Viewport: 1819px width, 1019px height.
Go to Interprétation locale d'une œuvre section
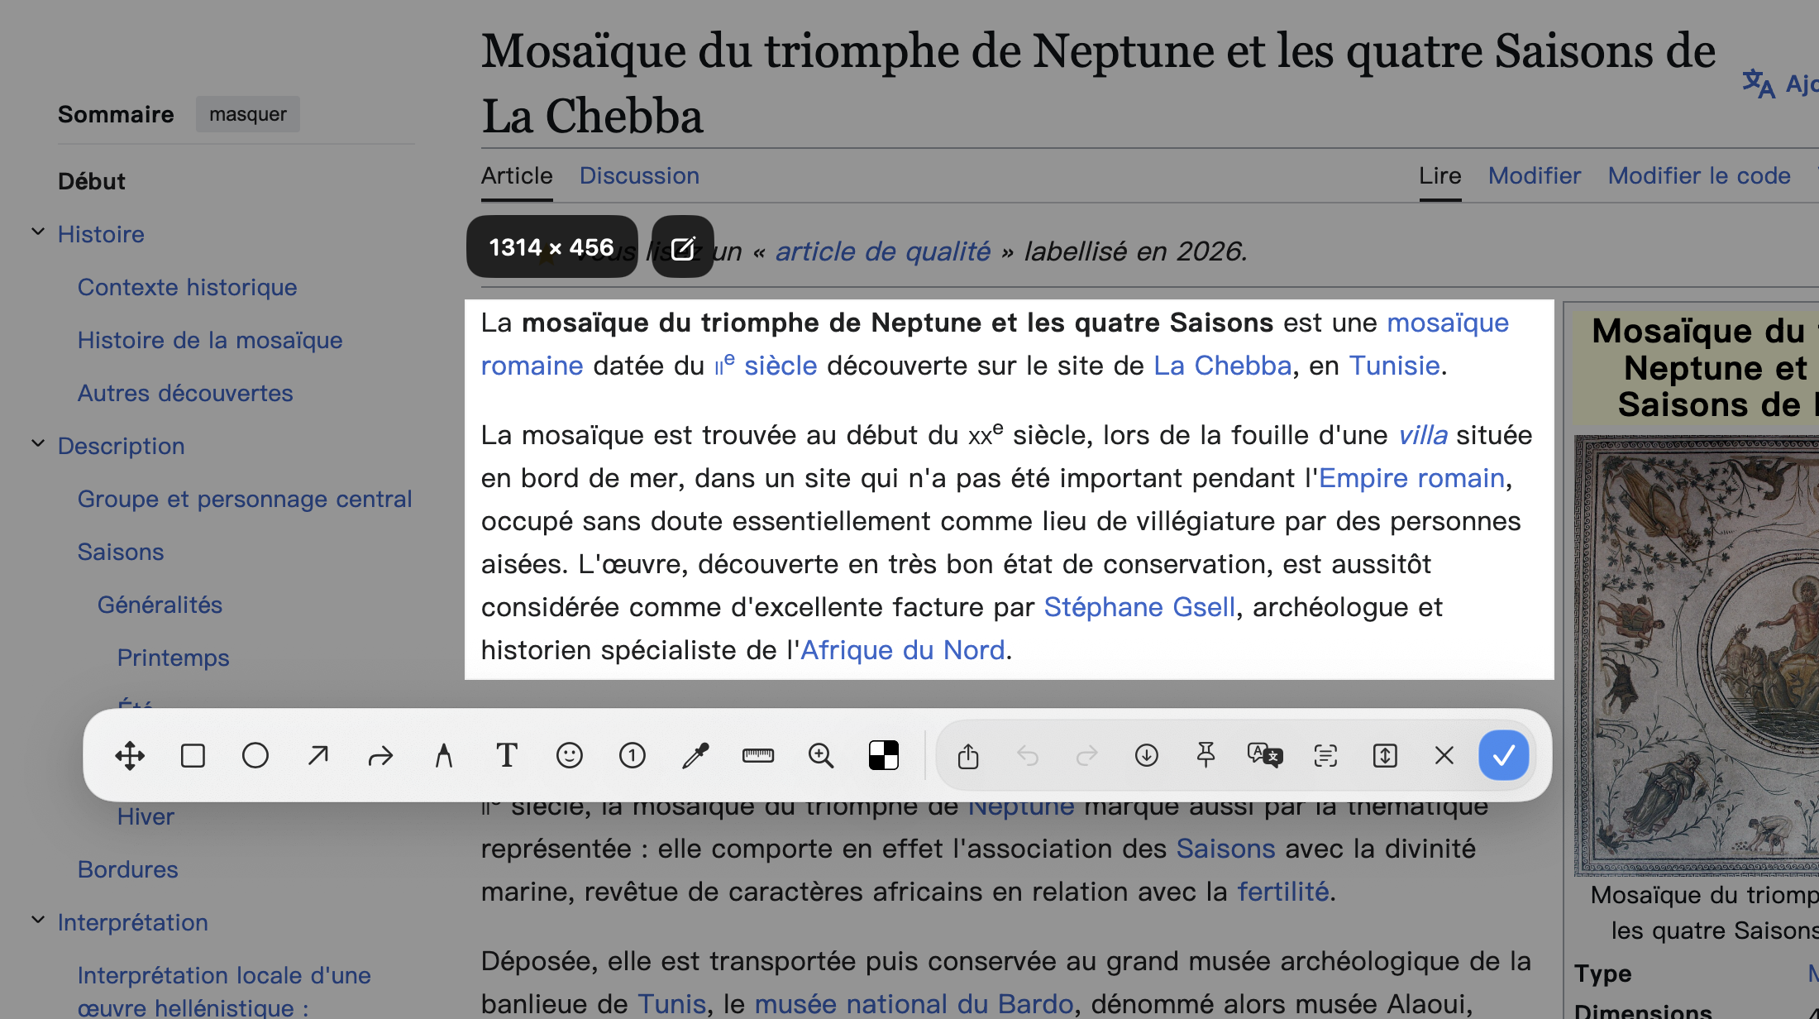pyautogui.click(x=224, y=991)
